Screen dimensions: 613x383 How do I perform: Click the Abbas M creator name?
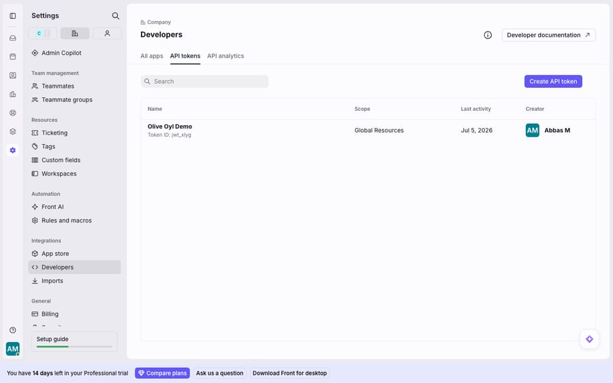click(x=557, y=131)
